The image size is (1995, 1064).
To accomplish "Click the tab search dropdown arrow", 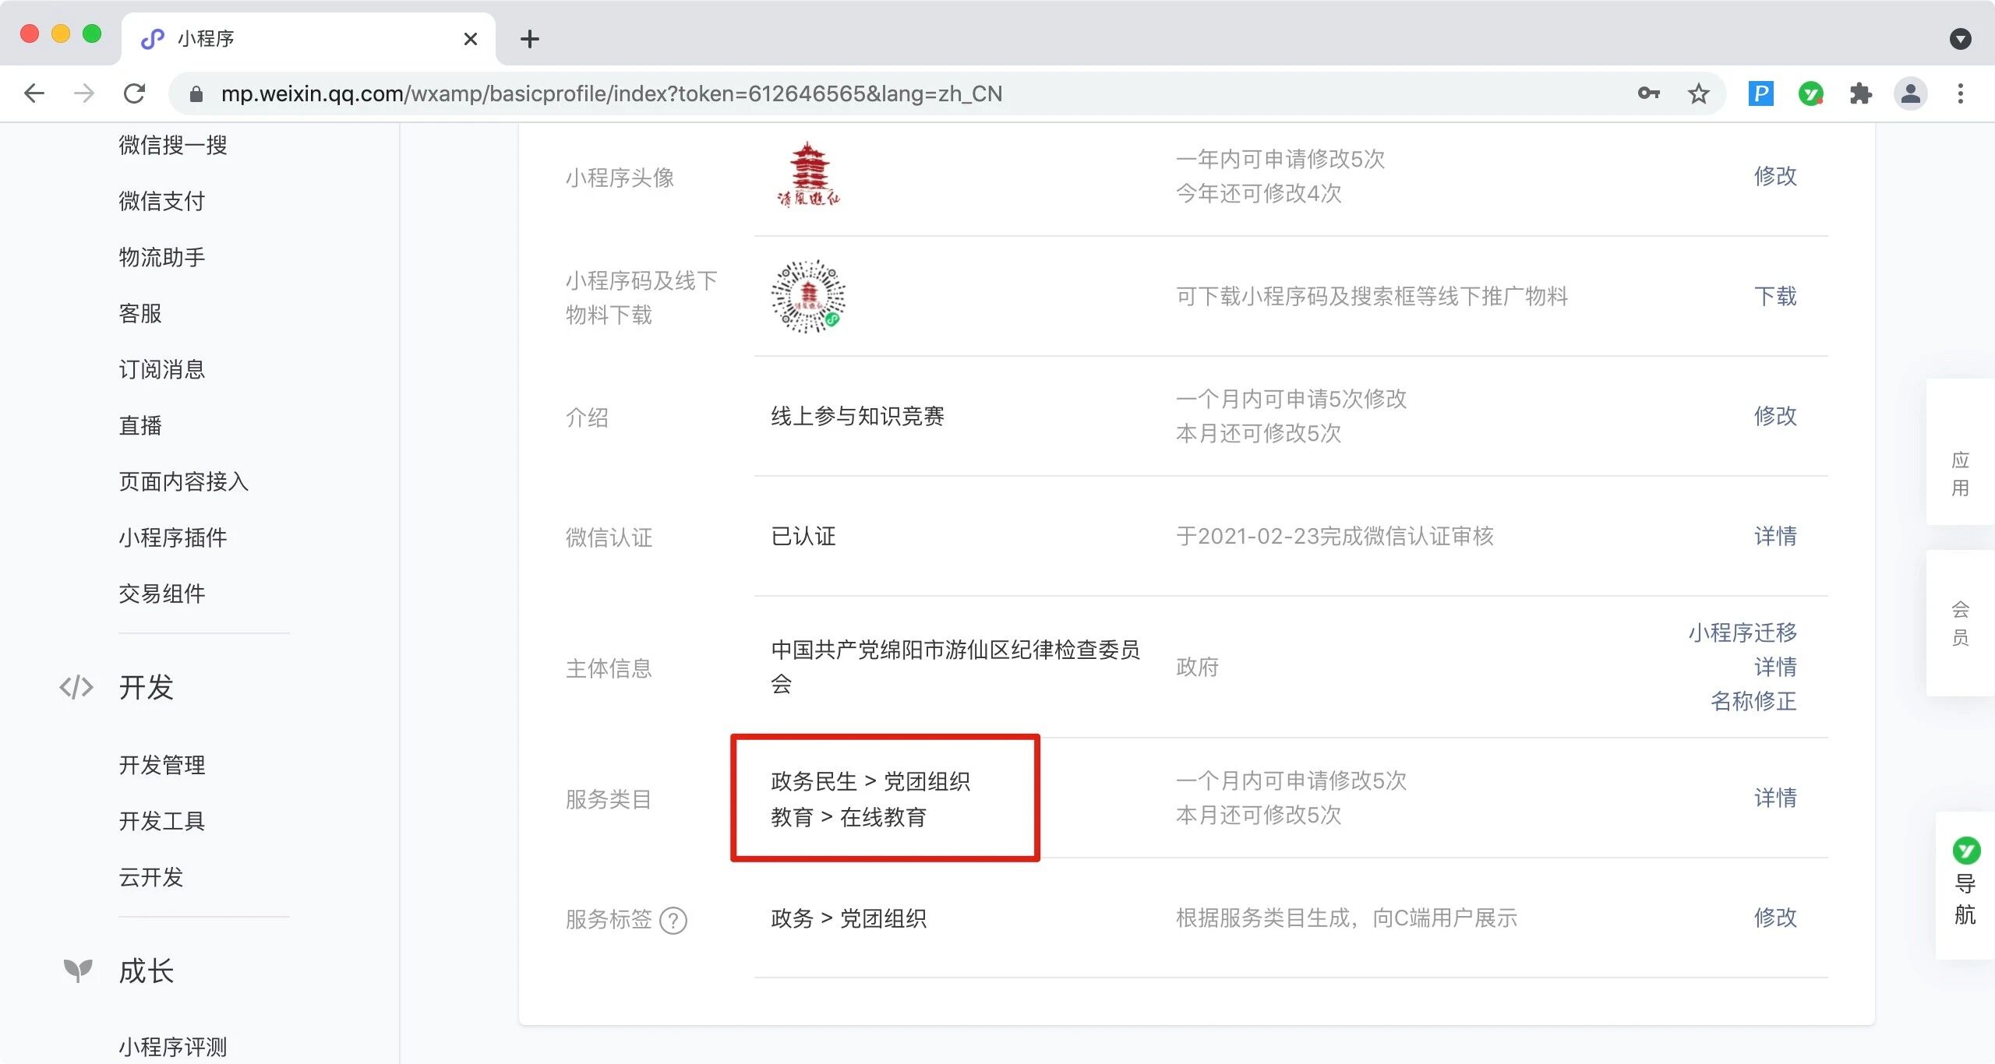I will 1960,39.
